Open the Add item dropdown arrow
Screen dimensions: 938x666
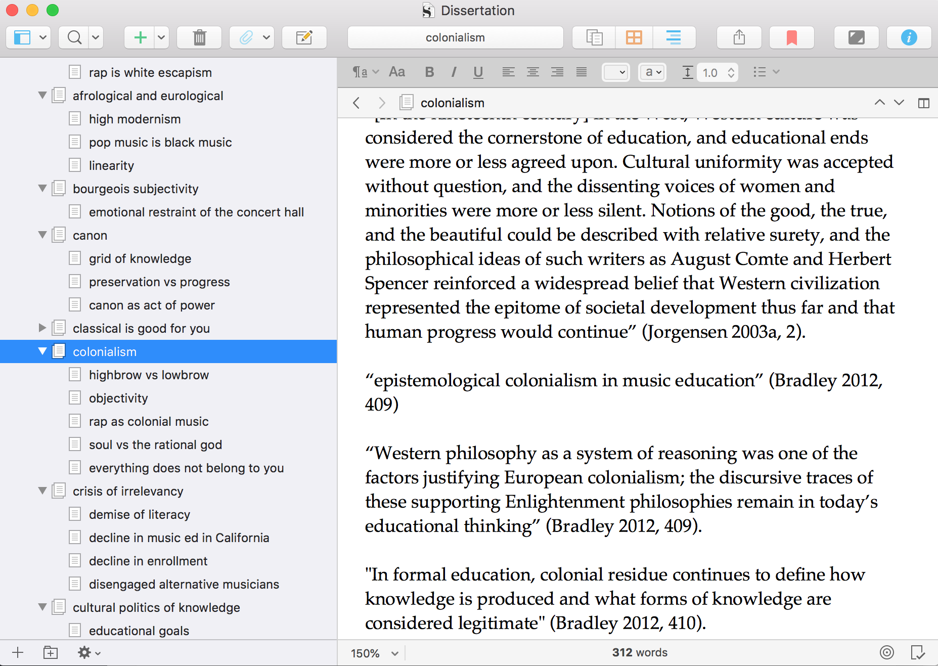(x=161, y=37)
